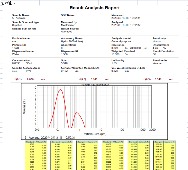Click the 'Particle Size (µm)' x-axis label
188x170 pixels.
click(x=94, y=134)
